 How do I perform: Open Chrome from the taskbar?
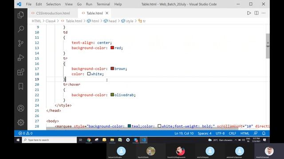point(89,140)
